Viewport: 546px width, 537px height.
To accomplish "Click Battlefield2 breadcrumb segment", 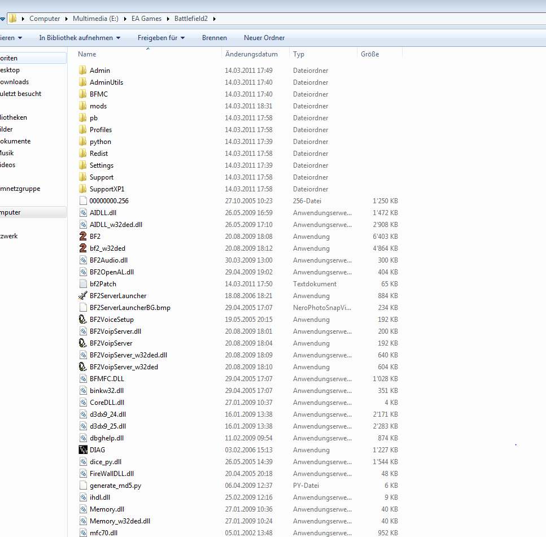I will (x=191, y=19).
